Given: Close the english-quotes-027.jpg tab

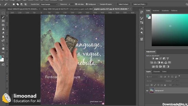Looking at the screenshot, I should [x=130, y=9].
